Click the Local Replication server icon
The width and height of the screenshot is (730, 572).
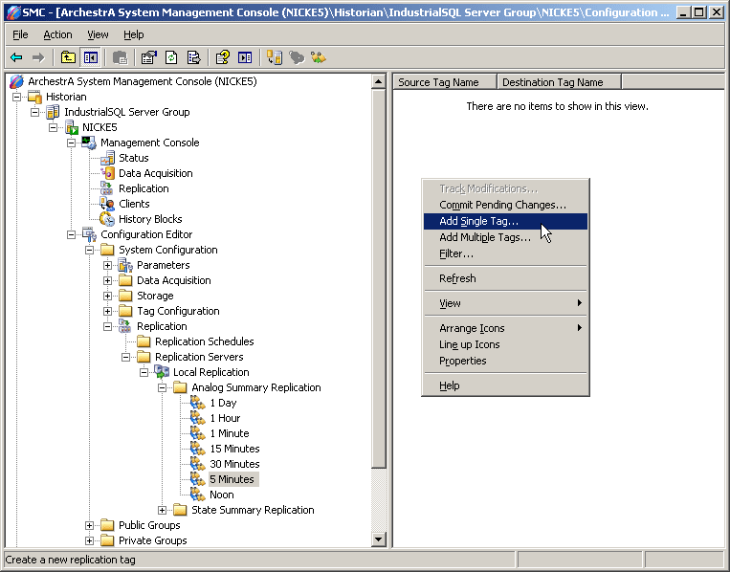coord(162,372)
